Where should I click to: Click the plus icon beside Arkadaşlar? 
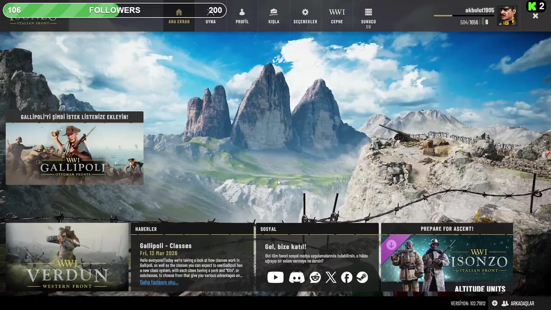(x=495, y=304)
